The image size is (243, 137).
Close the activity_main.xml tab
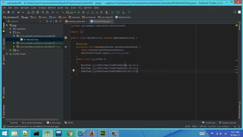87,21
